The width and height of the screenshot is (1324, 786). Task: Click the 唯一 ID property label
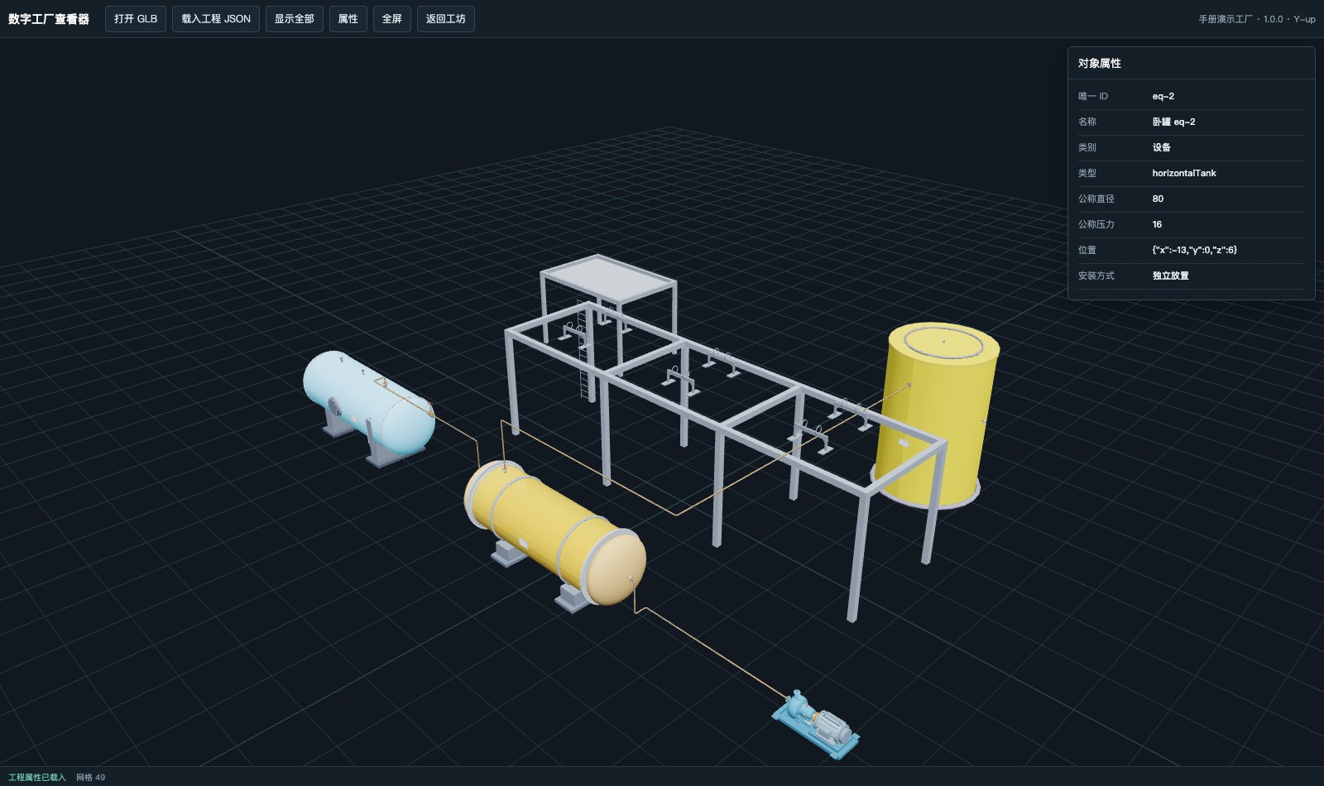point(1093,97)
